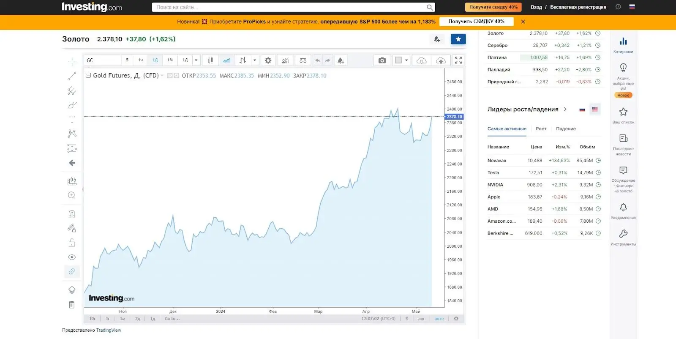This screenshot has width=676, height=339.
Task: Click the site search field
Action: pos(293,7)
